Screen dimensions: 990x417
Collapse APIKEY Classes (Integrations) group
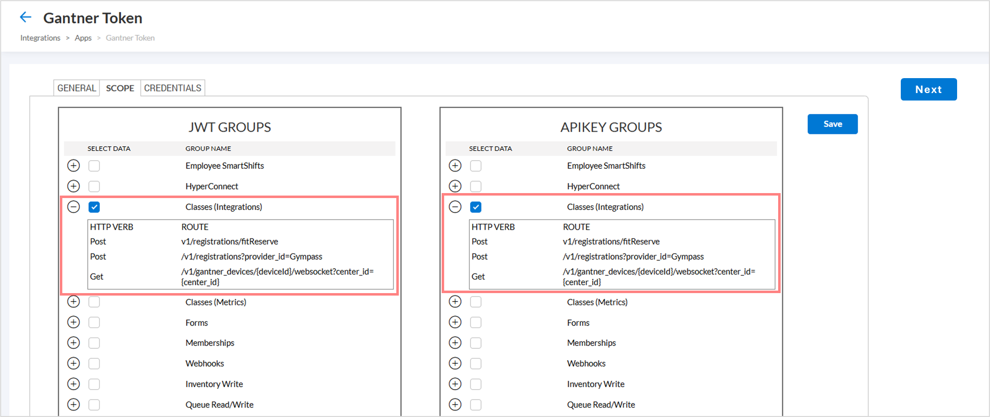click(x=455, y=207)
